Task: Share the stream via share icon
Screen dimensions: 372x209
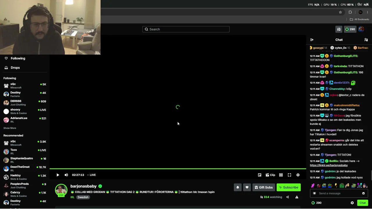Action: point(287,197)
